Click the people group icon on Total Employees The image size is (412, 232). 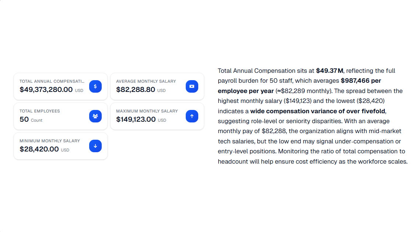[x=95, y=116]
